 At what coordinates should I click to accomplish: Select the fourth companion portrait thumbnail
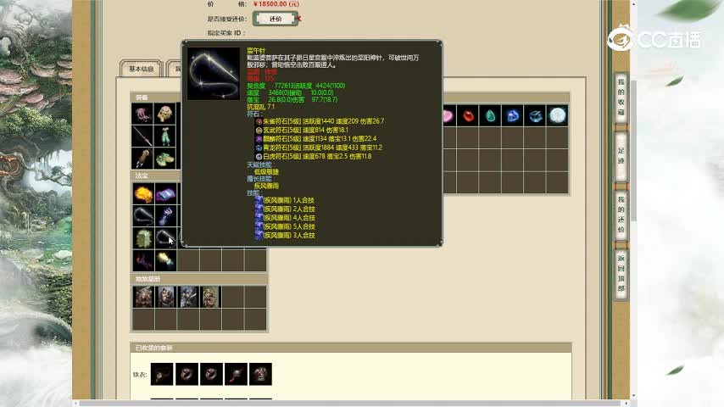(x=210, y=297)
